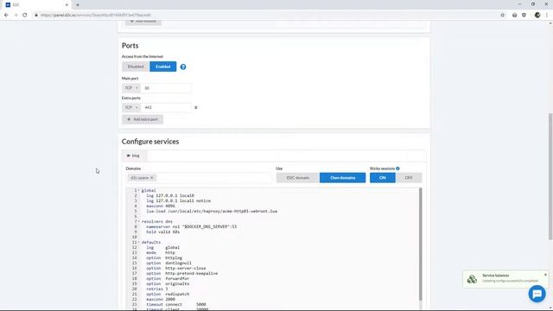Click the browser back arrow
The image size is (553, 311).
6,16
